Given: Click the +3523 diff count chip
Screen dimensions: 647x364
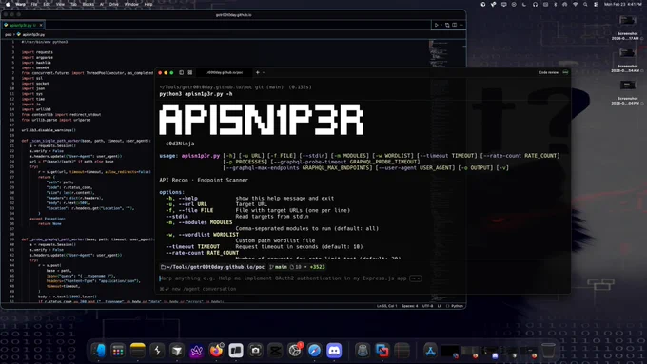Looking at the screenshot, I should point(317,267).
